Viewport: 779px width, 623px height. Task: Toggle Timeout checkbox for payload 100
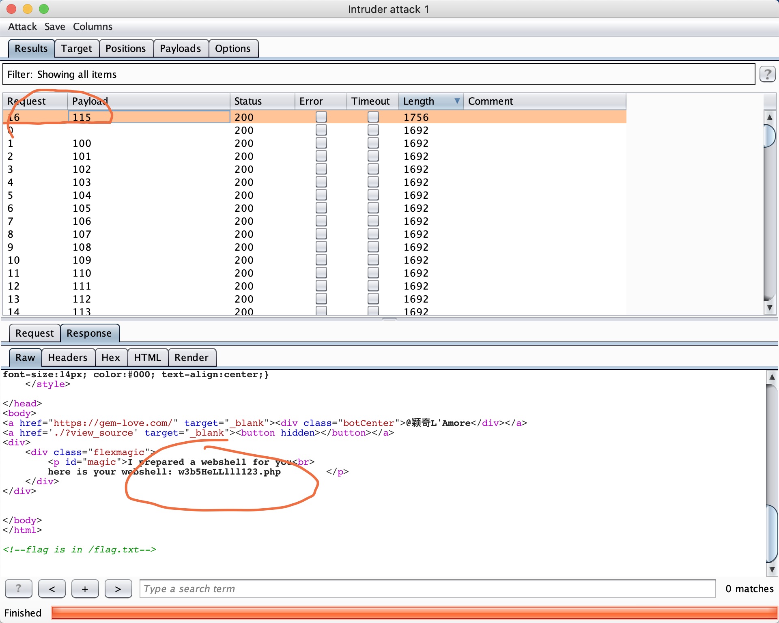point(373,143)
